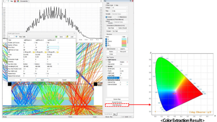The height and width of the screenshot is (122, 217).
Task: Click Ok in Multi Light Source dialog
Action: pyautogui.click(x=21, y=80)
